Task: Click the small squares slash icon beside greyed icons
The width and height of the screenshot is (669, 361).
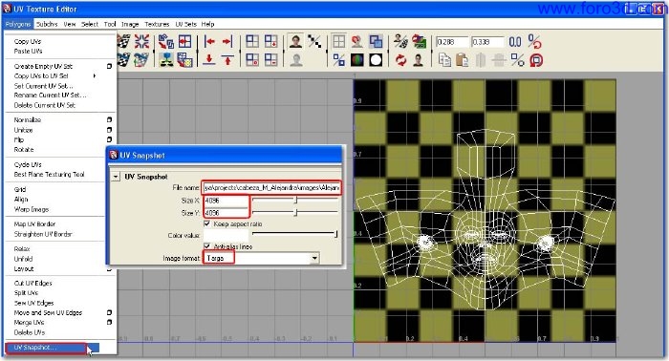Action: click(518, 60)
